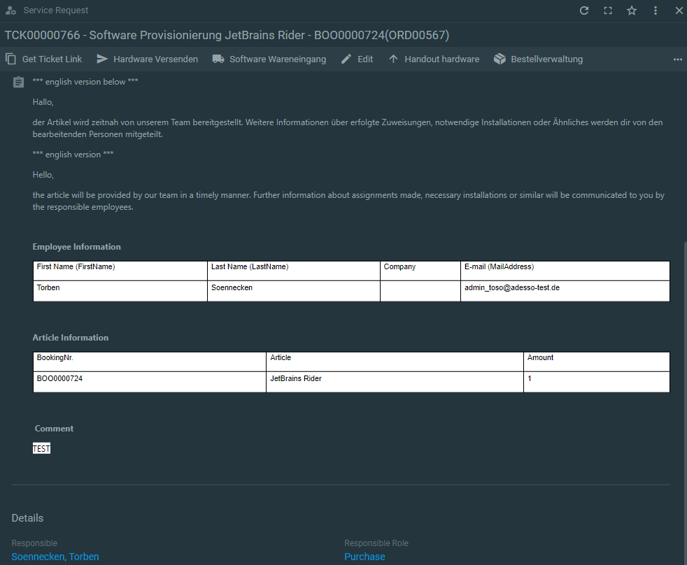Click the Article column header
Viewport: 687px width, 565px height.
coord(395,362)
